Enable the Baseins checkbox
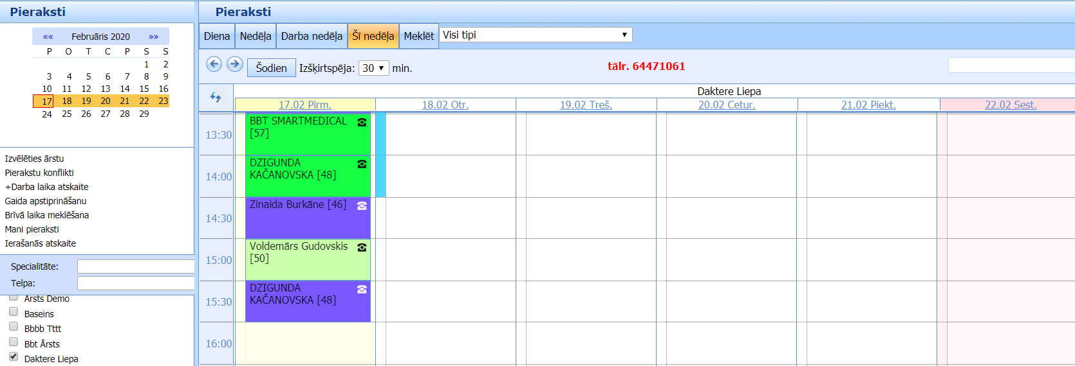Screen dimensions: 1075x366 click(14, 311)
